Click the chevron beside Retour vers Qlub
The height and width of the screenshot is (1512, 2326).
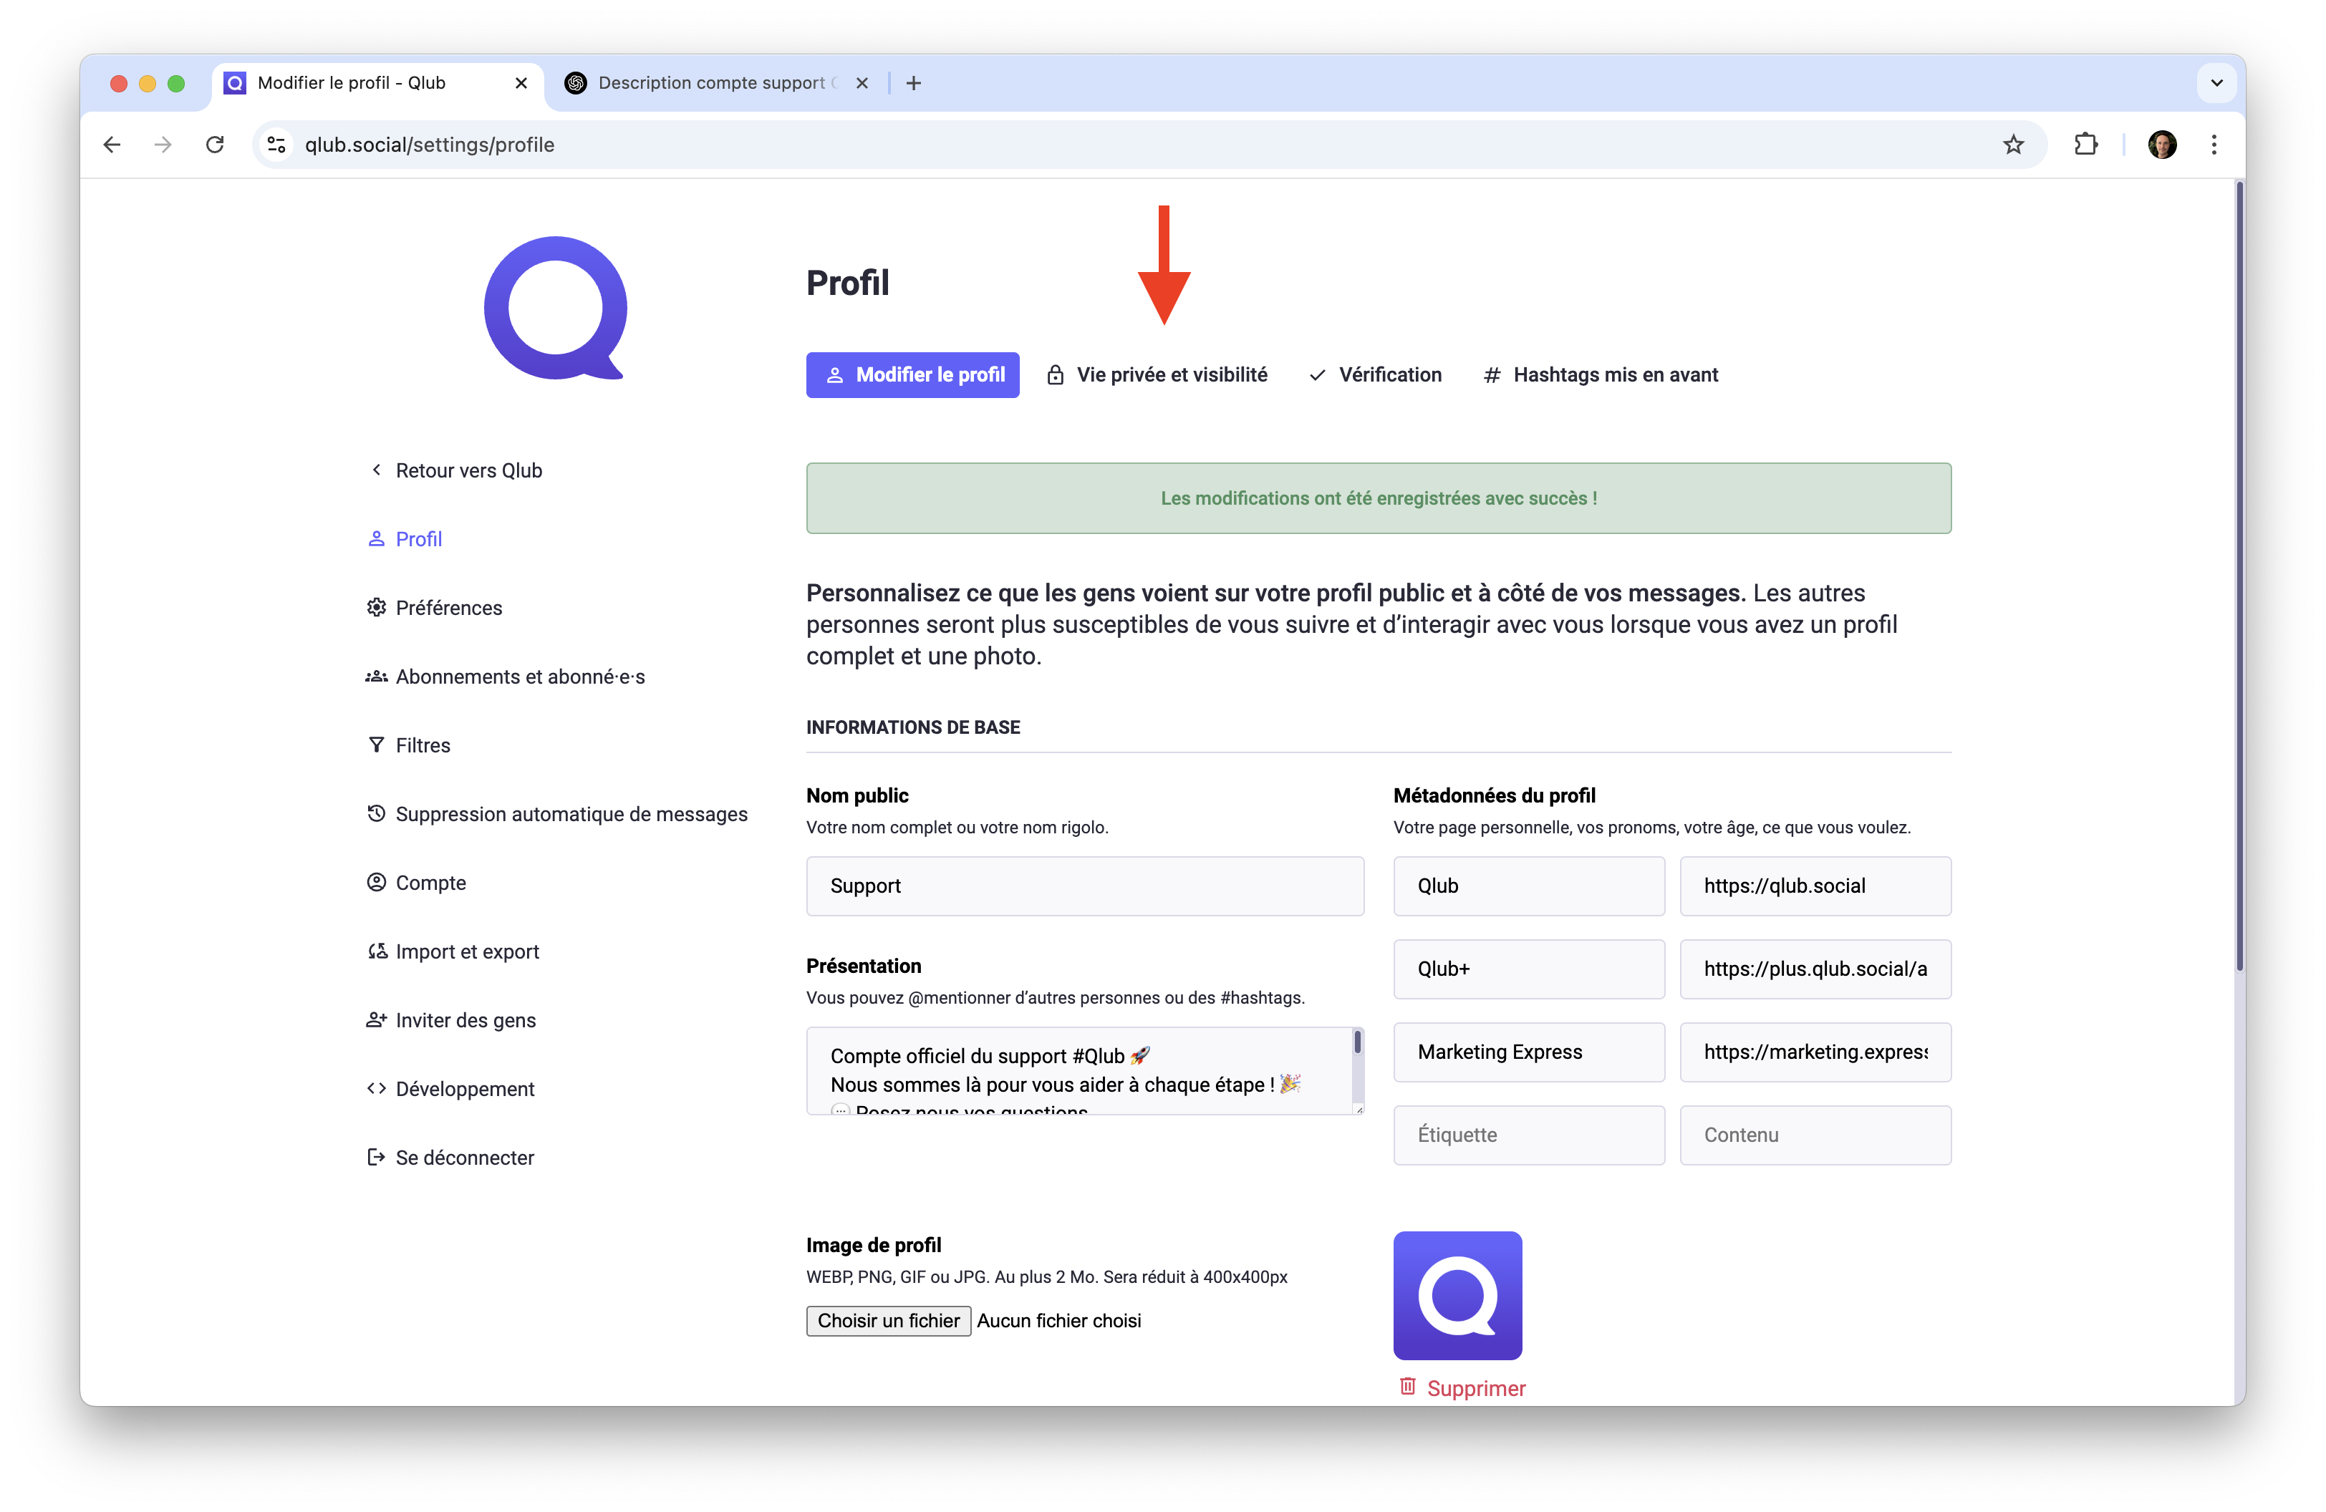coord(376,470)
